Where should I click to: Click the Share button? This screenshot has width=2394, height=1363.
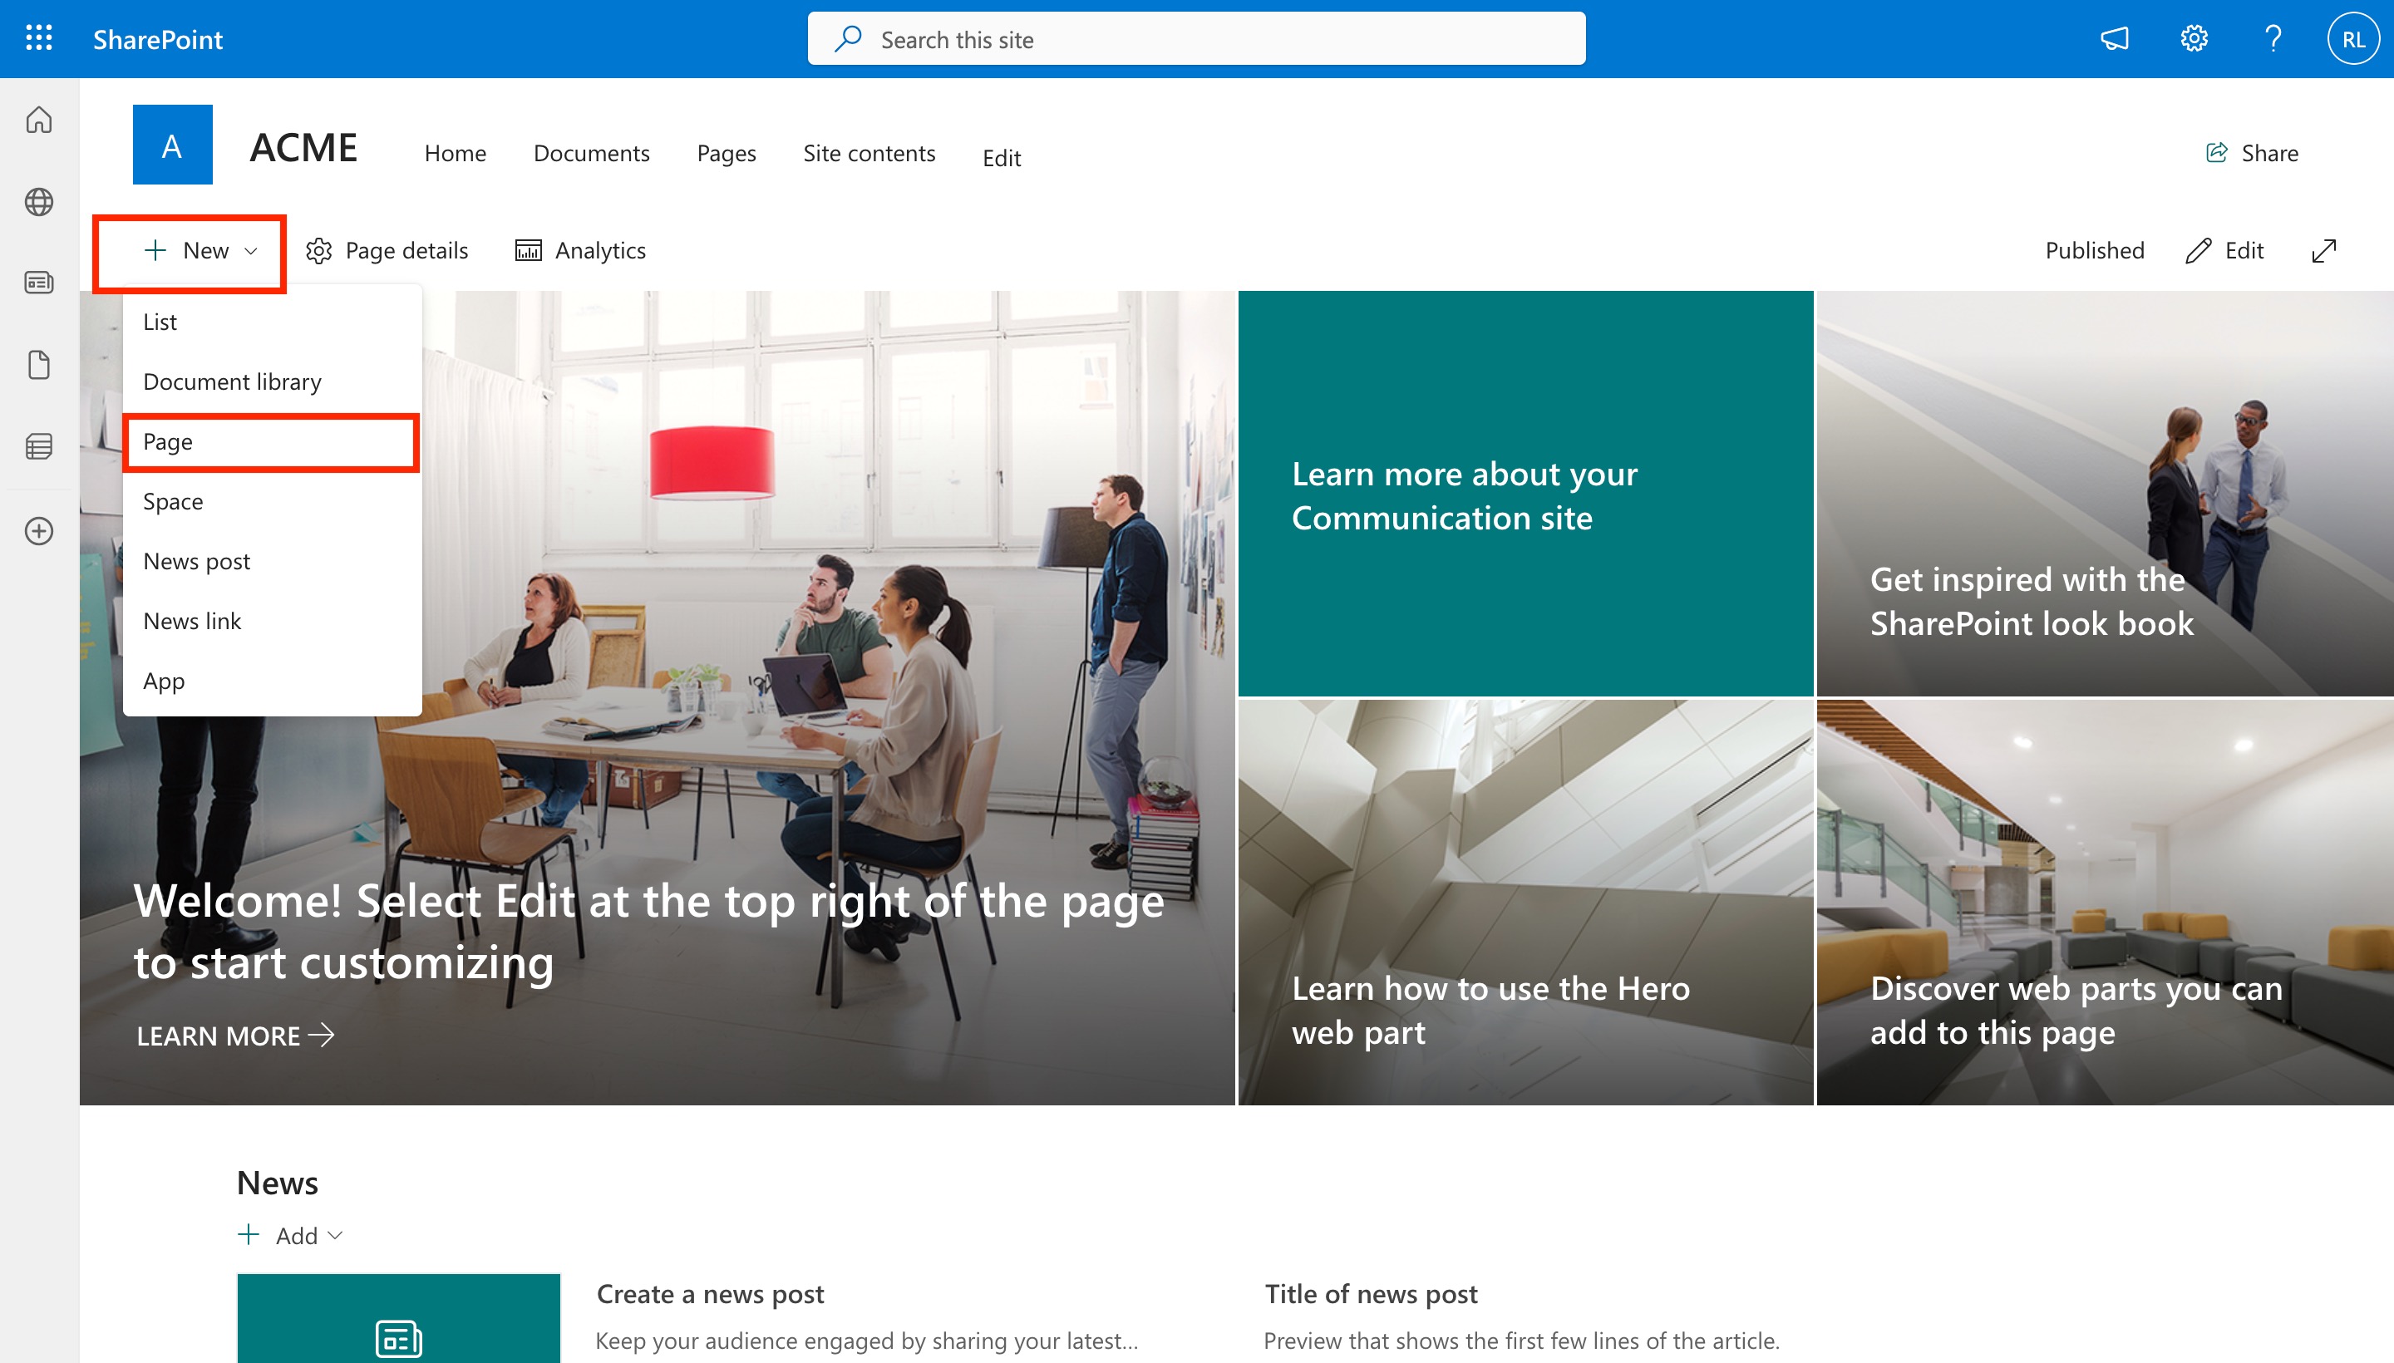(2252, 153)
